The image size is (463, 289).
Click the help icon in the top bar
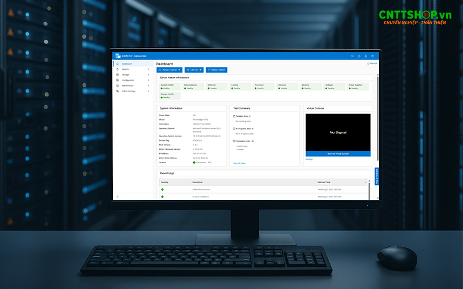click(373, 56)
